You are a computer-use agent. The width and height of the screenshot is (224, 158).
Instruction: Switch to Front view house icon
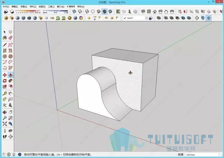tap(155, 12)
